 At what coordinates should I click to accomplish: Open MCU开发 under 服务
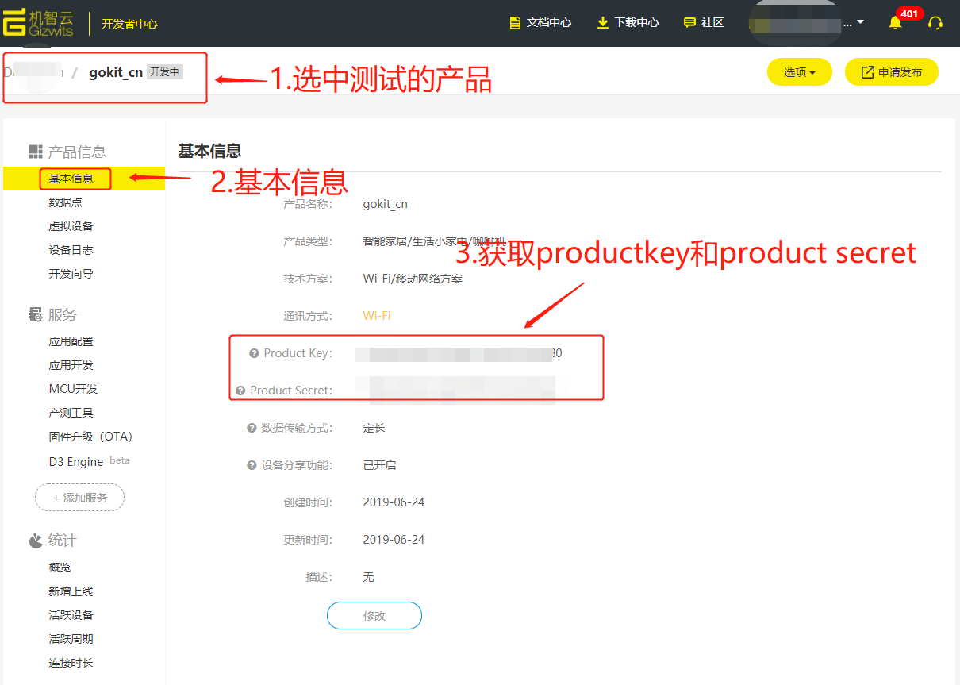pos(73,389)
